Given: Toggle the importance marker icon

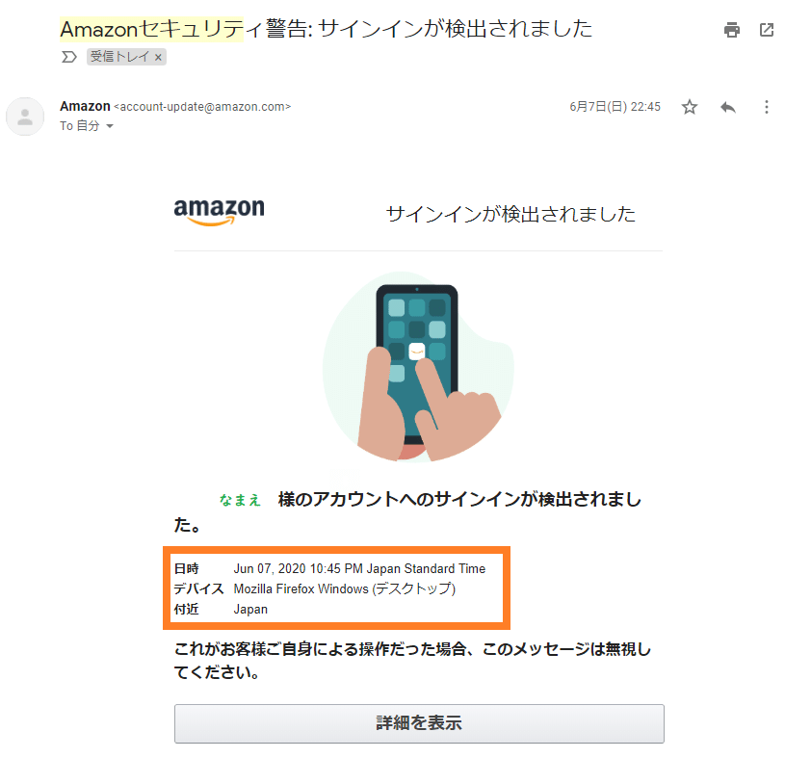Looking at the screenshot, I should click(69, 57).
